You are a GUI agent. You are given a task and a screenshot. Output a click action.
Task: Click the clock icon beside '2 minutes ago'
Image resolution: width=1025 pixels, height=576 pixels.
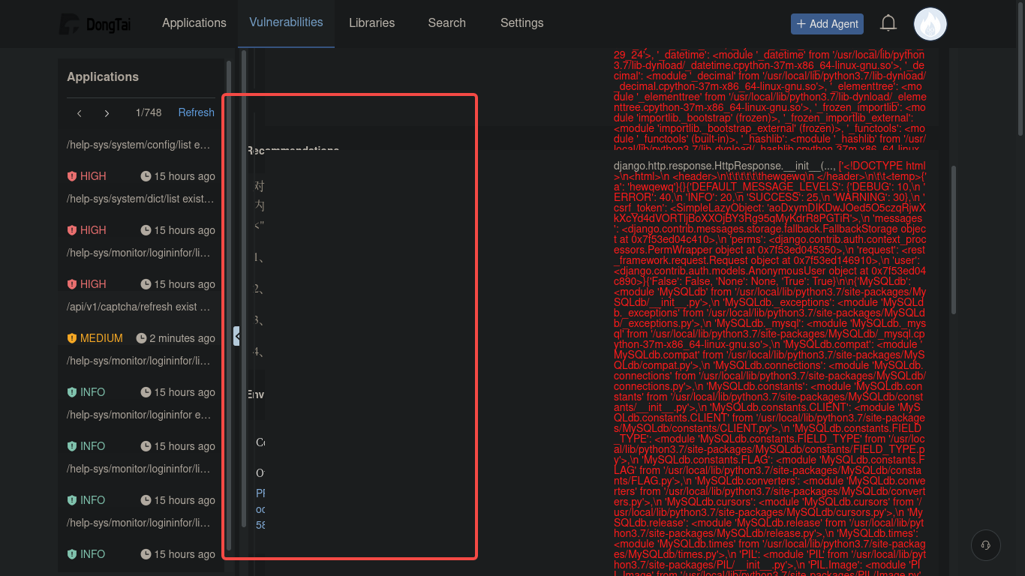coord(140,338)
